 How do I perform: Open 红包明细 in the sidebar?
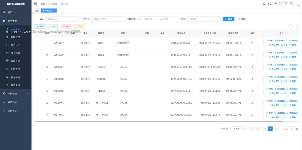point(16,77)
